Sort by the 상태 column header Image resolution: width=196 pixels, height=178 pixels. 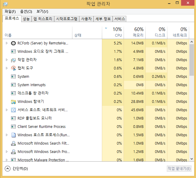point(87,32)
